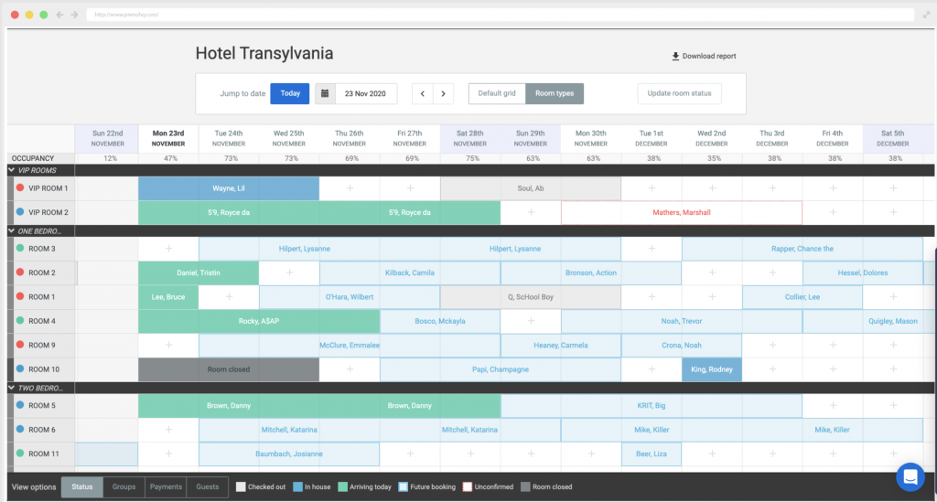Screen dimensions: 937x502
Task: Open Mathers, Marshall unconfirmed booking
Action: click(x=682, y=212)
